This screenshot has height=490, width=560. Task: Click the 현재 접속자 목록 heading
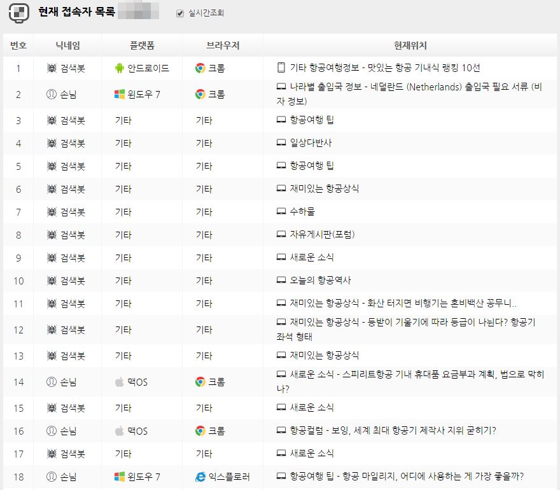click(x=77, y=12)
